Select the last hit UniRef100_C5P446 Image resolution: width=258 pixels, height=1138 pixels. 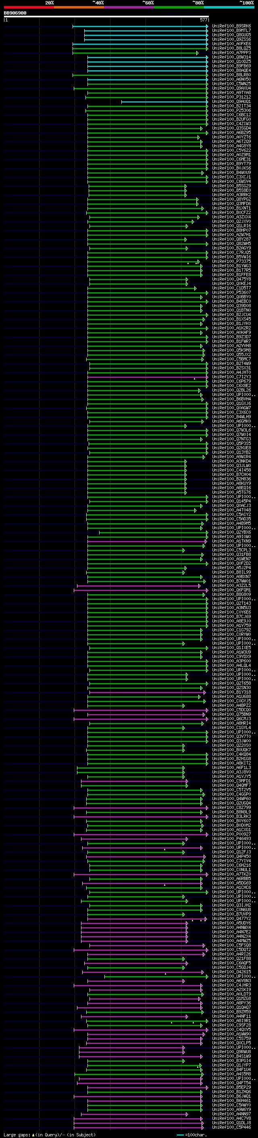coord(231,1127)
